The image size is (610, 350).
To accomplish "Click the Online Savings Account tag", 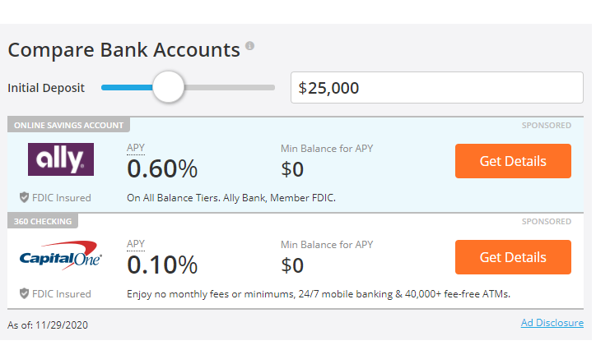I will tap(68, 125).
